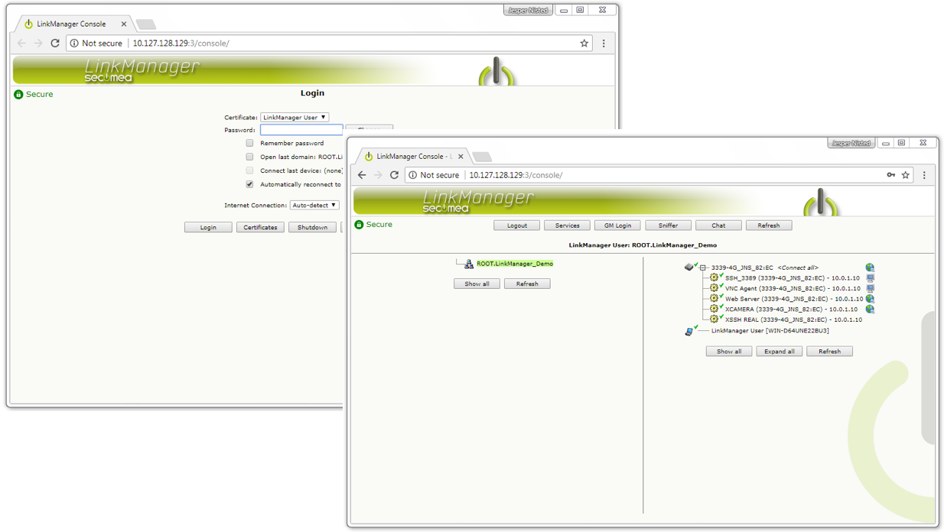Close the LinkManager Console tab in the Login window

tap(124, 24)
